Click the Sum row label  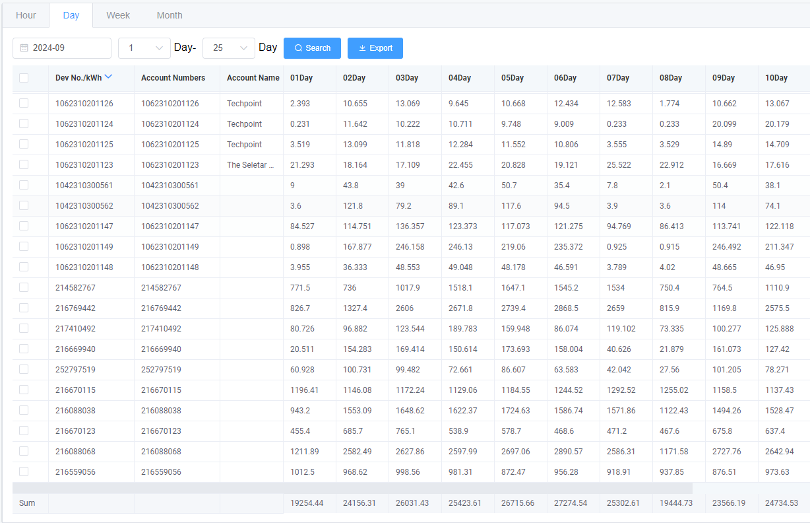27,503
